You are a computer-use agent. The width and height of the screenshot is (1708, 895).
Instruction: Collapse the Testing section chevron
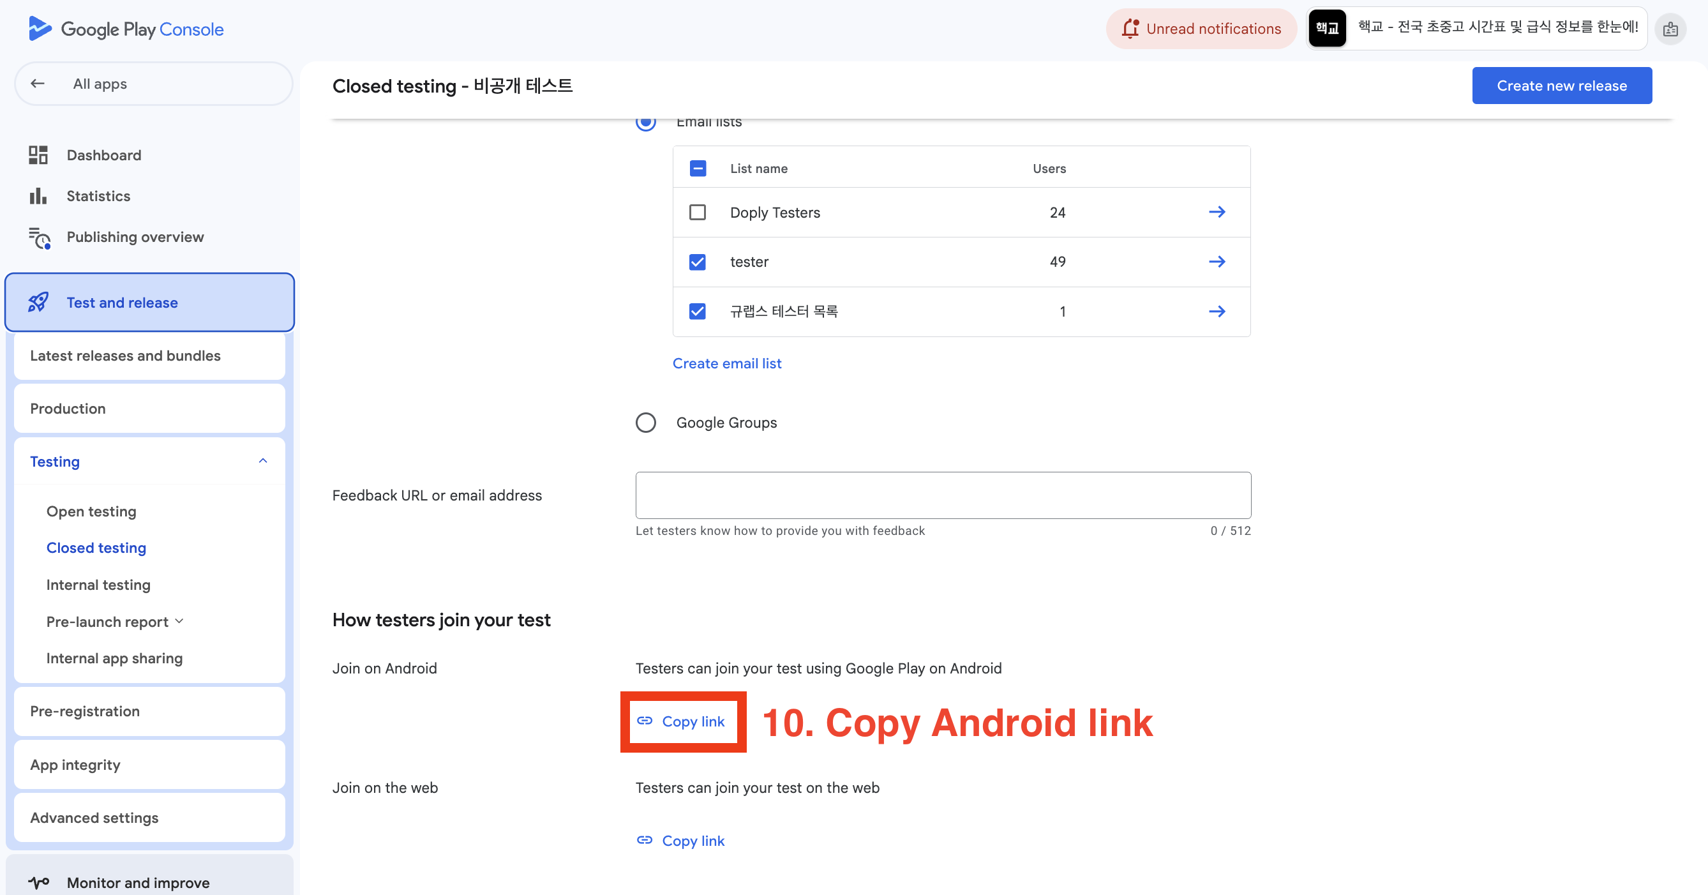pyautogui.click(x=263, y=461)
